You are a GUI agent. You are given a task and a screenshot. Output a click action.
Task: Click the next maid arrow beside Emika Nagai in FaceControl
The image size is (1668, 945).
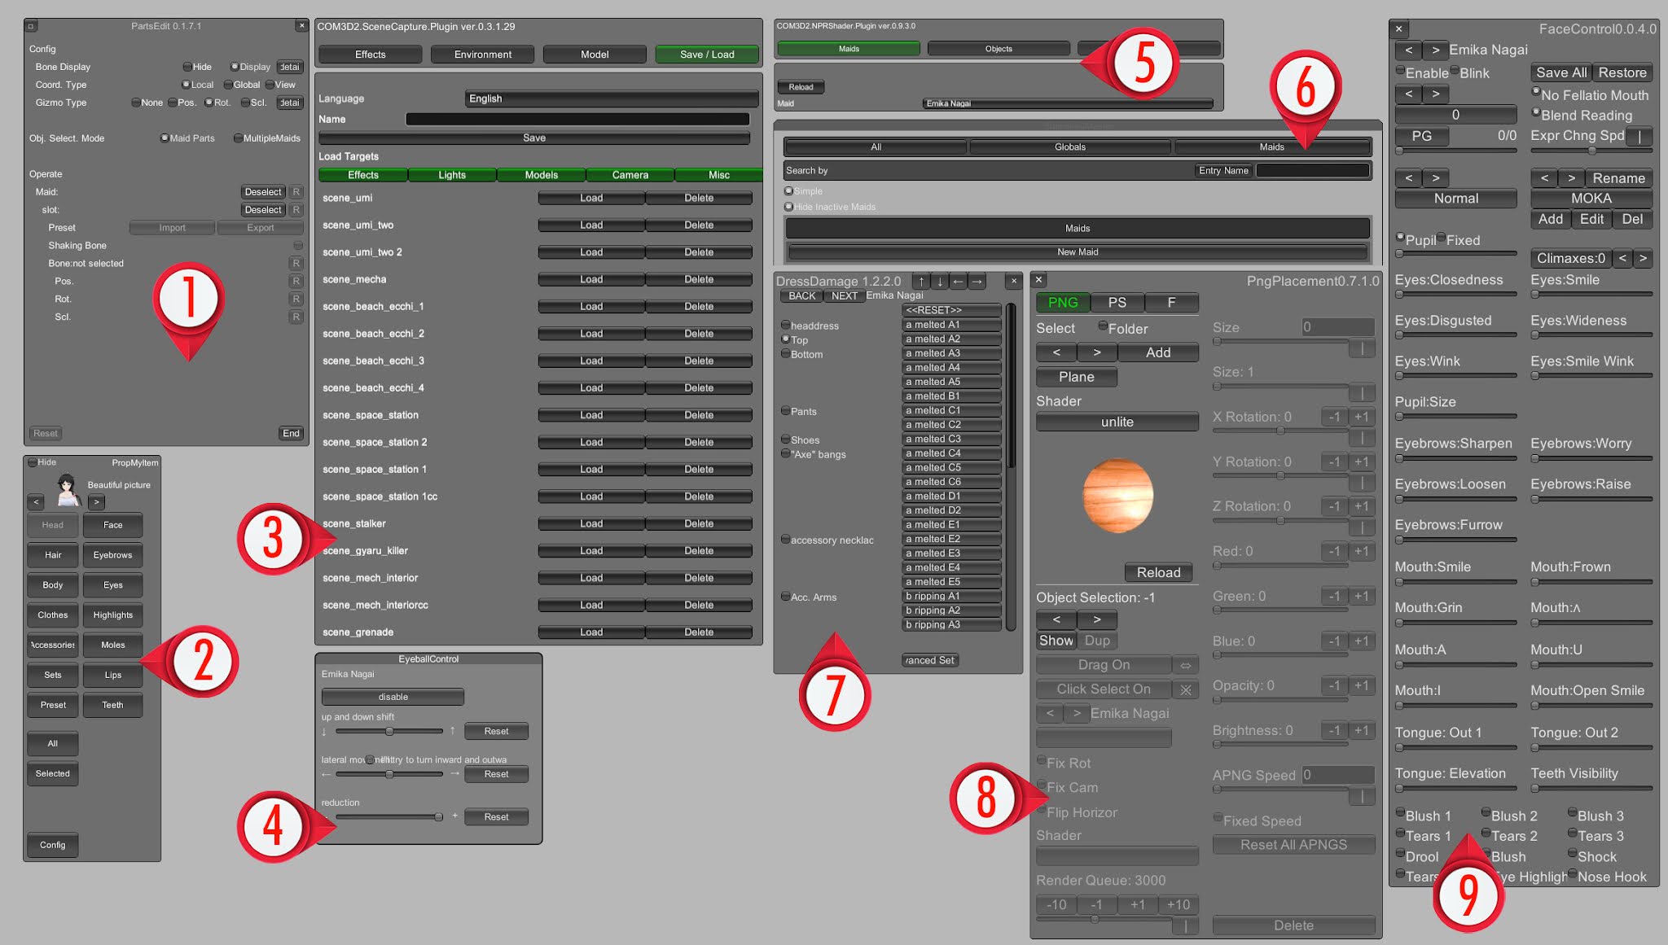point(1436,50)
